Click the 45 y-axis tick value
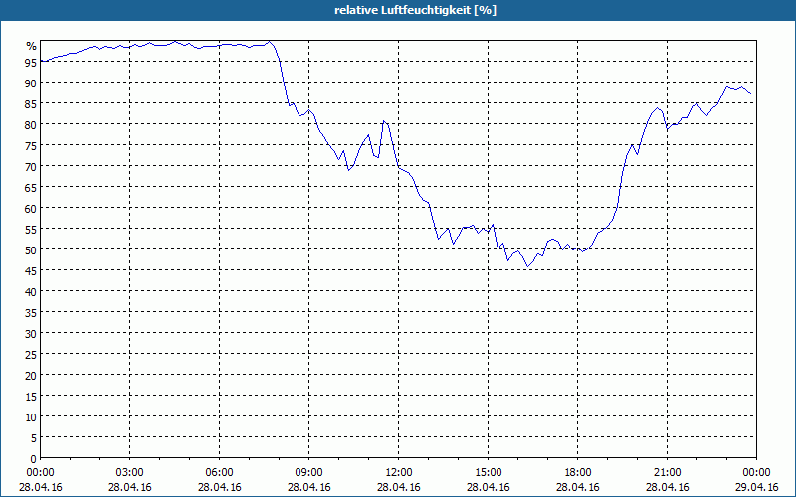This screenshot has width=796, height=497. (31, 270)
